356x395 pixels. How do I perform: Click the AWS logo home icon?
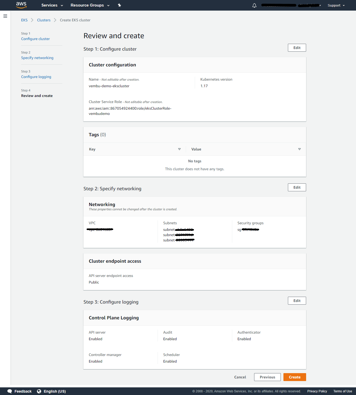pyautogui.click(x=21, y=5)
